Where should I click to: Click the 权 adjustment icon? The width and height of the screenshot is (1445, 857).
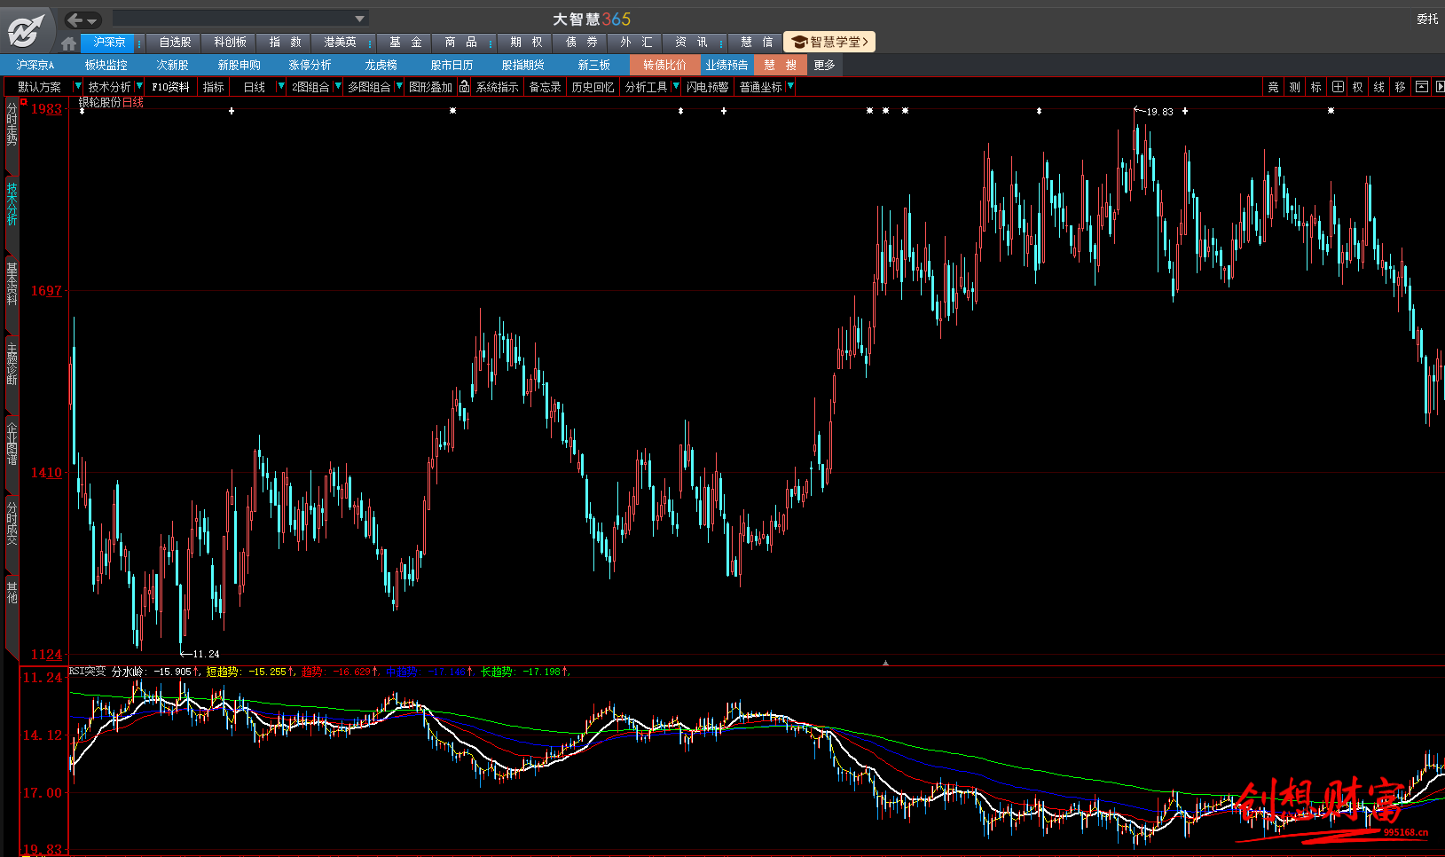point(1357,86)
